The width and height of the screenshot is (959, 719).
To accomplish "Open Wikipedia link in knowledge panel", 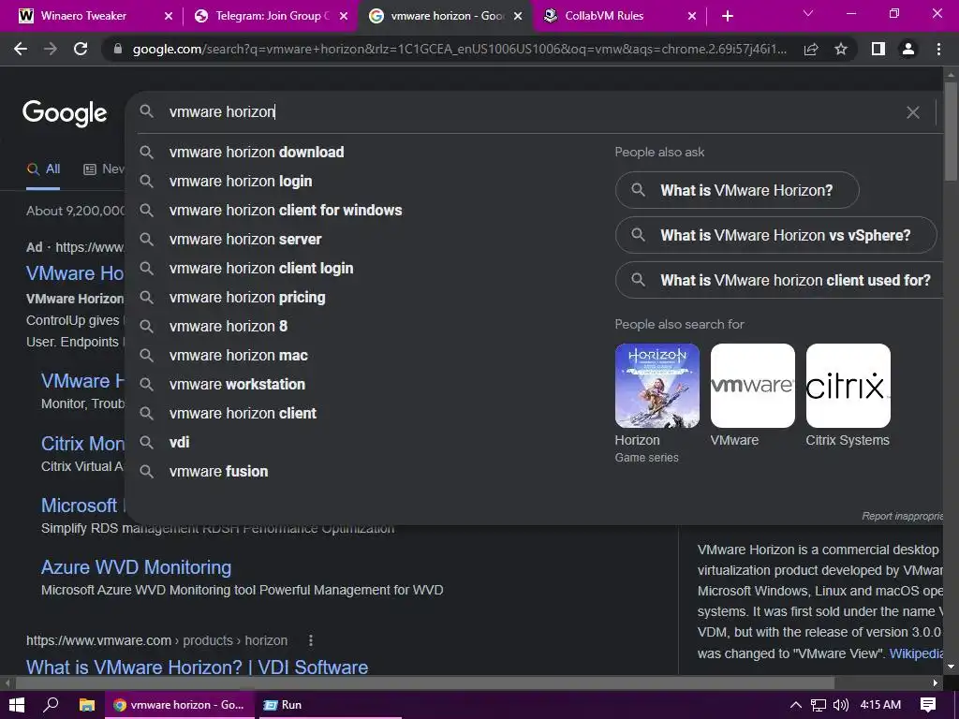I will (916, 653).
